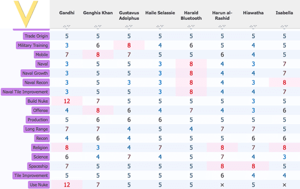Sort Genghis Khan column descending arrow
The height and width of the screenshot is (189, 300).
point(99,26)
